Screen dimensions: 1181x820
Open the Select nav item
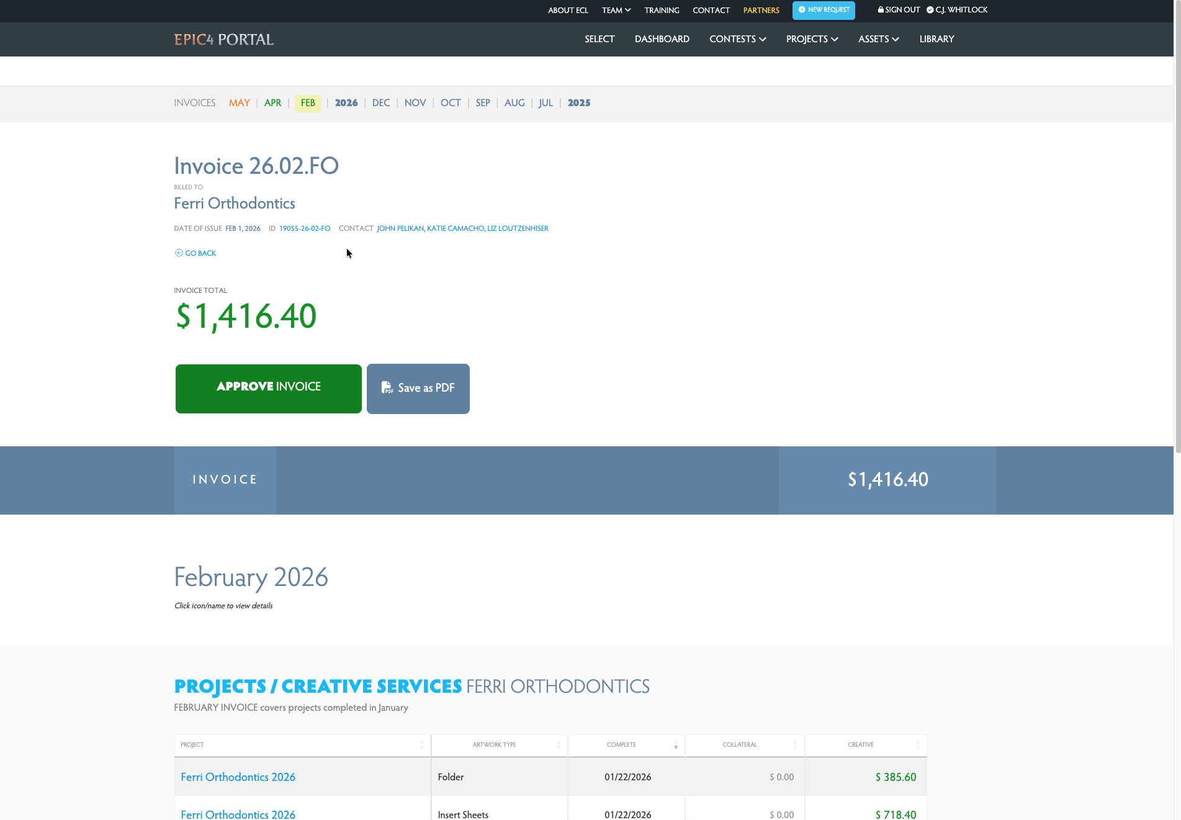point(599,39)
